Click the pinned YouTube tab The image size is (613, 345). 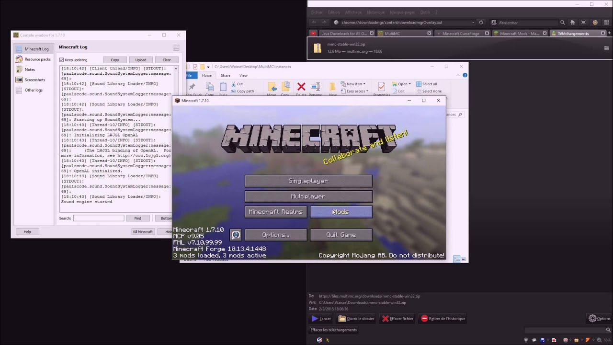[313, 34]
